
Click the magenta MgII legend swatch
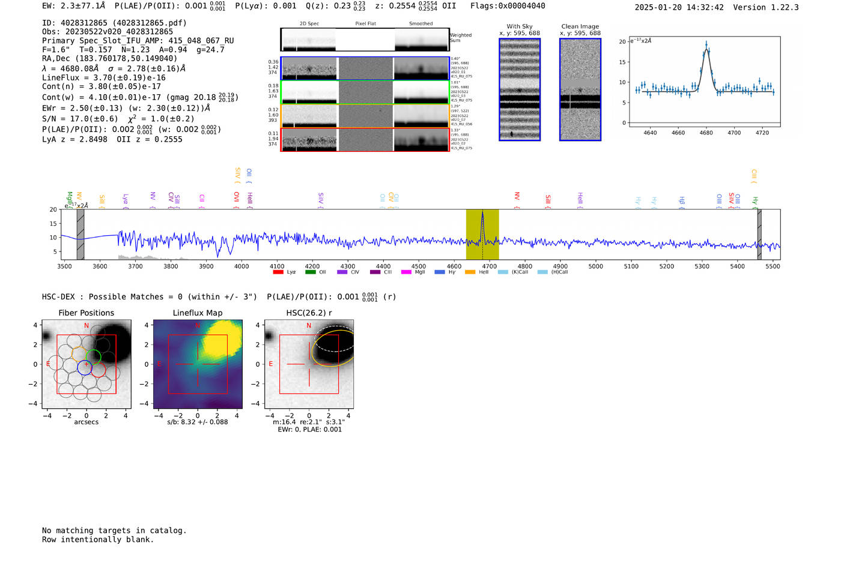405,272
